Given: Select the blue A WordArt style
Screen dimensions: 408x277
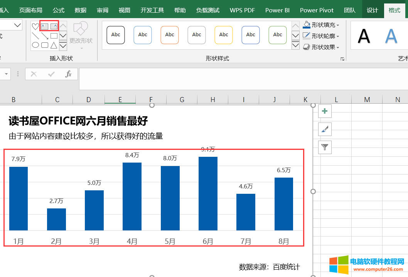Looking at the screenshot, I should click(392, 35).
